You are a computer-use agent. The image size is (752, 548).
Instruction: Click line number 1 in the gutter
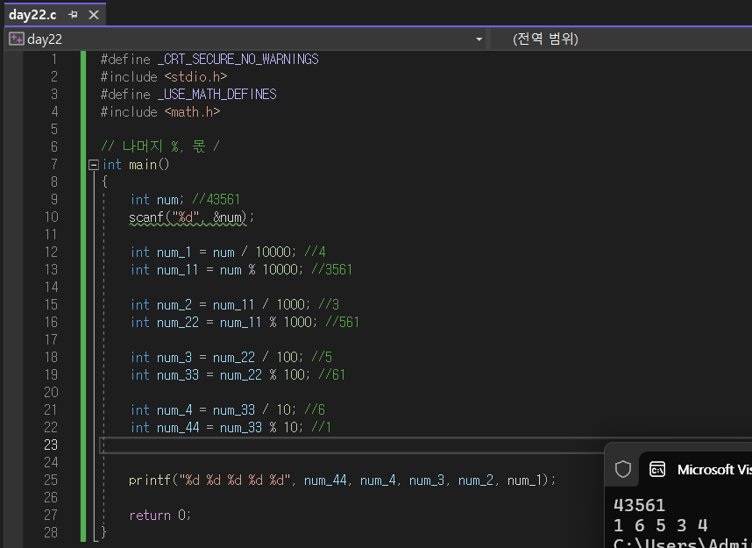tap(54, 59)
